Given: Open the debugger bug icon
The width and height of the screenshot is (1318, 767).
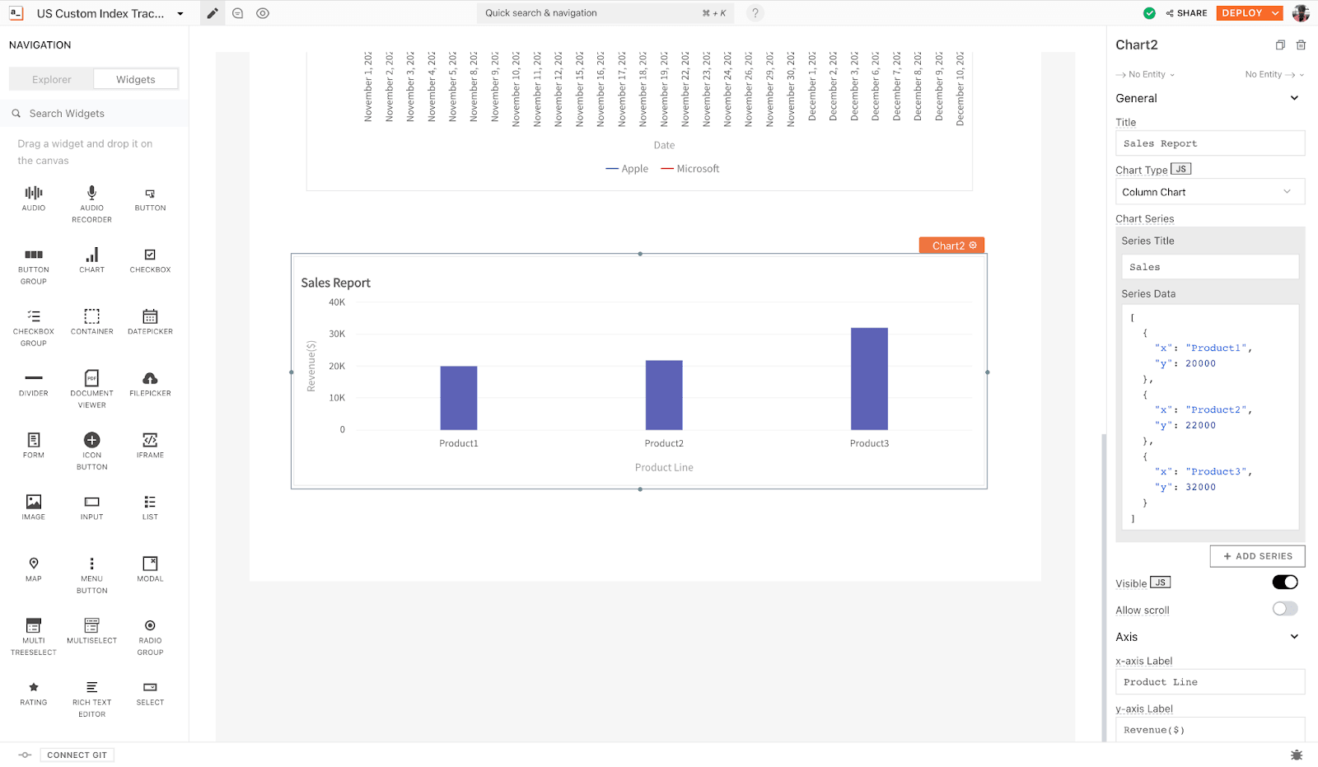Looking at the screenshot, I should 1297,755.
